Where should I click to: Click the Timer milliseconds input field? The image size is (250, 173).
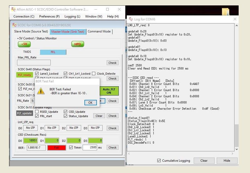coord(90,148)
